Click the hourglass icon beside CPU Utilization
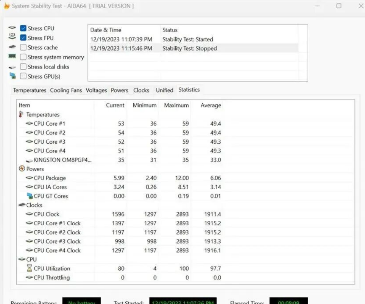365x304 pixels. click(30, 268)
